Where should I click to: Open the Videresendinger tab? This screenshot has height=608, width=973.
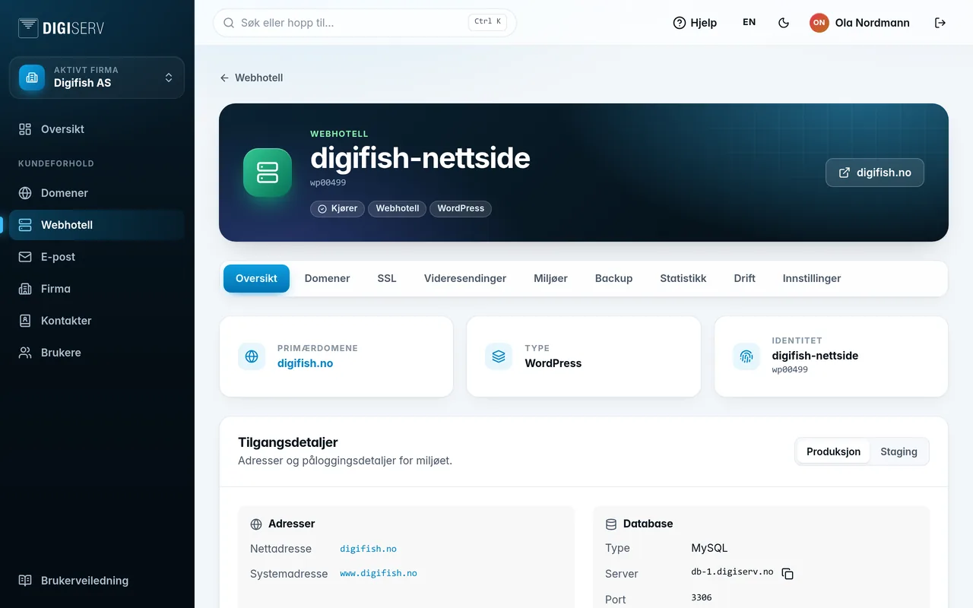click(x=465, y=278)
